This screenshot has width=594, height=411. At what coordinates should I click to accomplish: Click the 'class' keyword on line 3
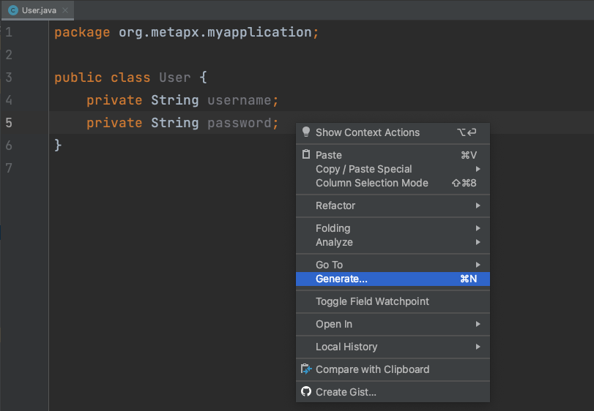(130, 78)
